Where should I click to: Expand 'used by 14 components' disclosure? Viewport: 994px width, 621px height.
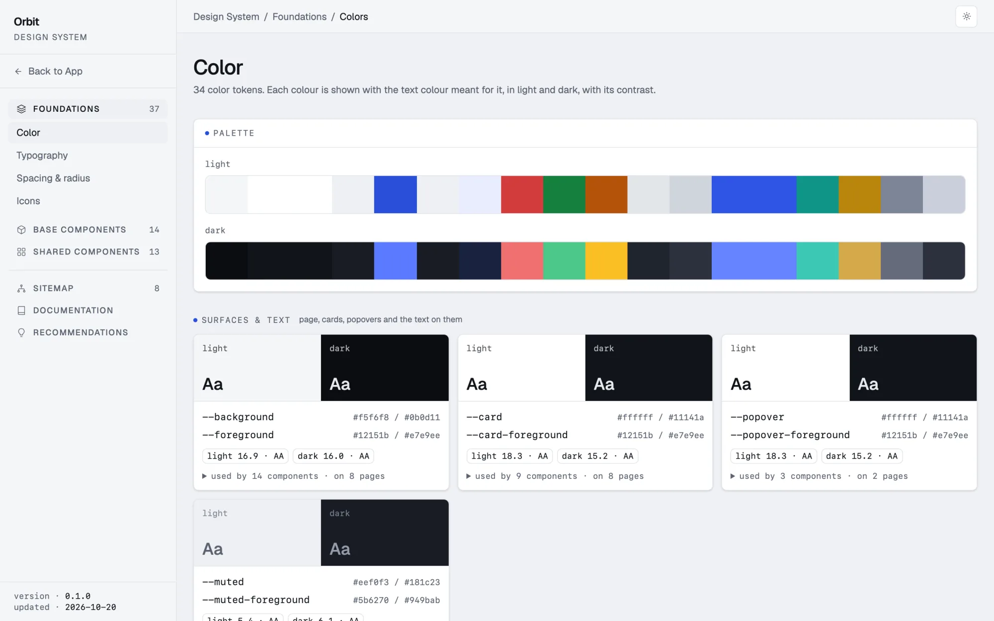pyautogui.click(x=293, y=476)
